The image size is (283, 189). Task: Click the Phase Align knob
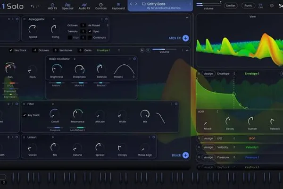point(145,148)
